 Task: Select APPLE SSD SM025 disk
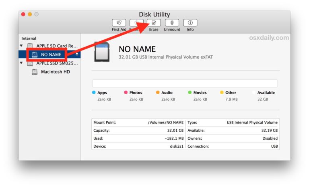pos(57,63)
